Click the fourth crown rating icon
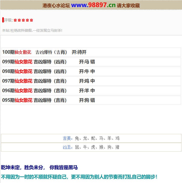 click(27, 20)
